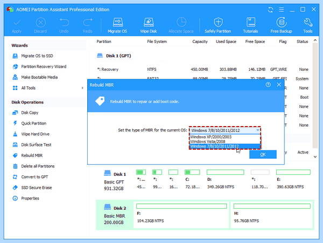Select the 16... partition block
The width and height of the screenshot is (323, 243).
(x=173, y=179)
